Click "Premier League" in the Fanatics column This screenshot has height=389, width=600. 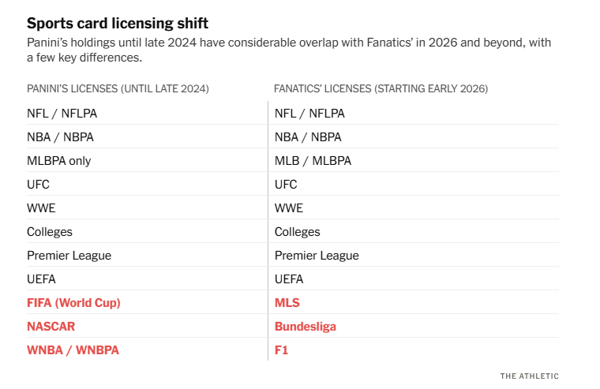coord(317,255)
